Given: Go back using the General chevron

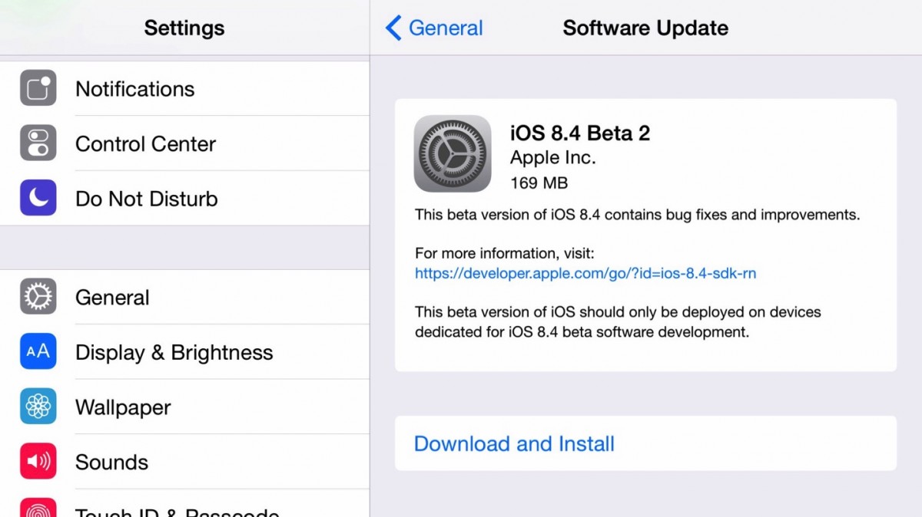Looking at the screenshot, I should (393, 28).
